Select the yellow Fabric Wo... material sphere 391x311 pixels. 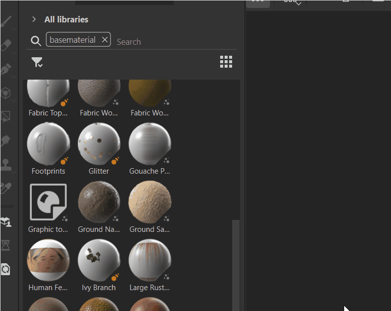coord(149,93)
